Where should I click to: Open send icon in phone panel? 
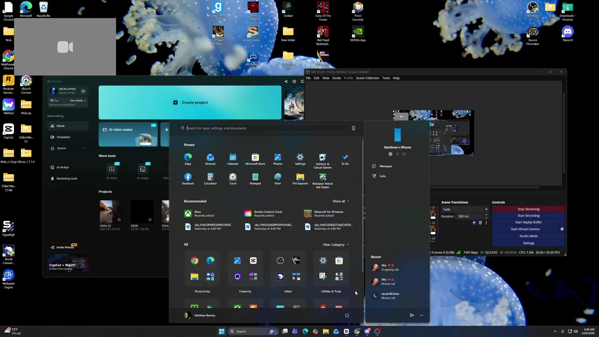tap(412, 315)
